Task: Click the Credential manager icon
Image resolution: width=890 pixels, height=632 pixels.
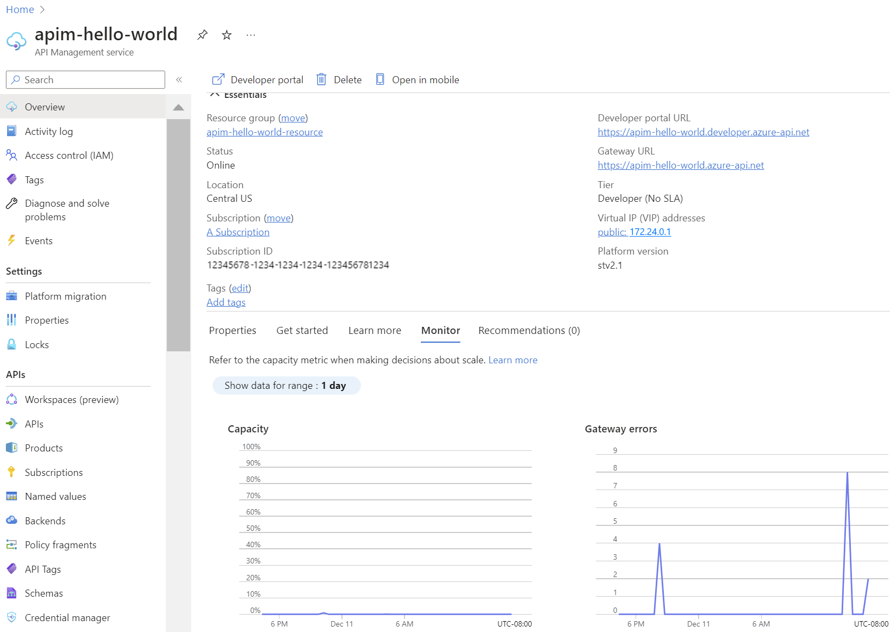Action: [11, 617]
